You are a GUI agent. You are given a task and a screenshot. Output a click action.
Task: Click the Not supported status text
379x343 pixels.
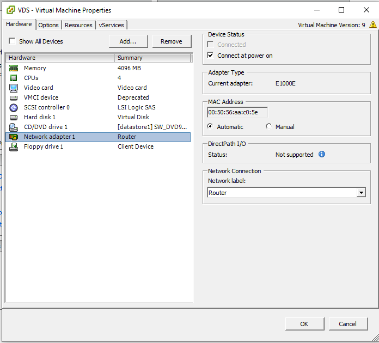pyautogui.click(x=295, y=155)
